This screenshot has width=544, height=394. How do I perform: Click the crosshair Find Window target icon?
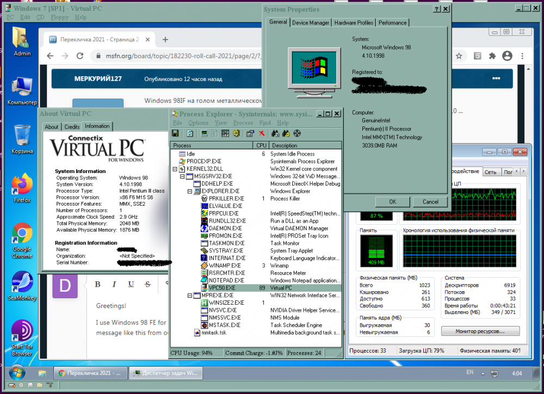click(x=297, y=133)
